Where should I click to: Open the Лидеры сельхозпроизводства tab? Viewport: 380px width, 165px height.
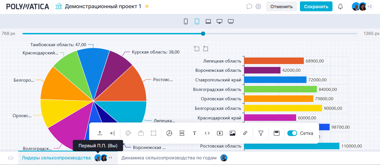pyautogui.click(x=56, y=158)
